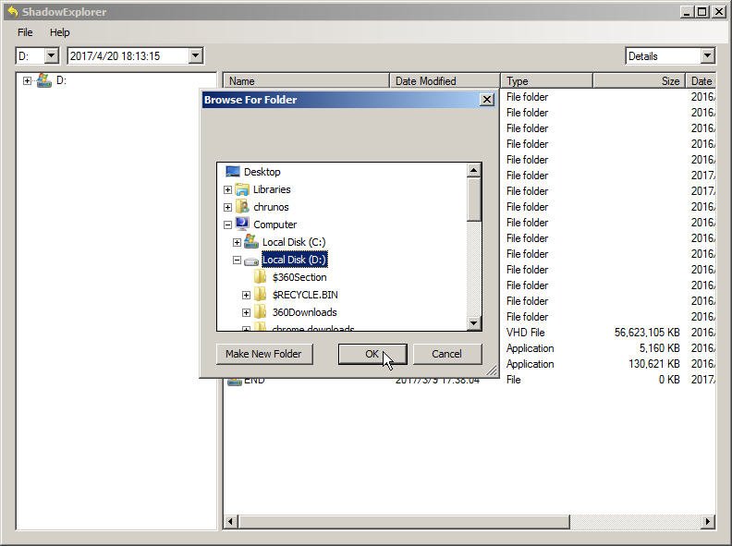This screenshot has width=732, height=546.
Task: Minimize the ShadowExplorer window
Action: 686,12
